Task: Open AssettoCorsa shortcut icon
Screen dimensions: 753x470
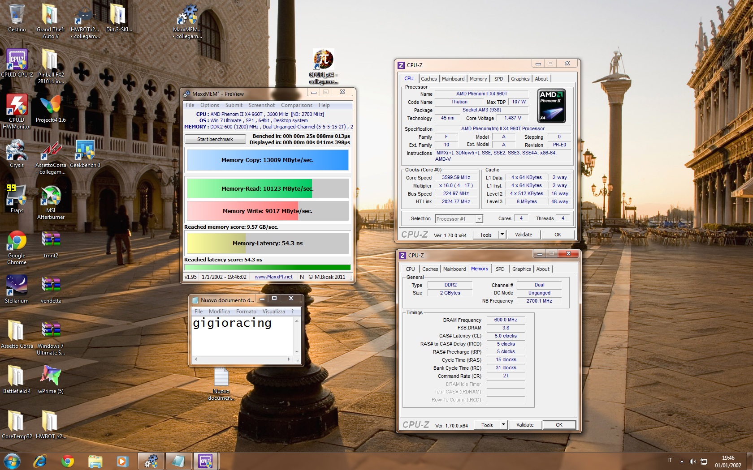Action: click(x=51, y=157)
